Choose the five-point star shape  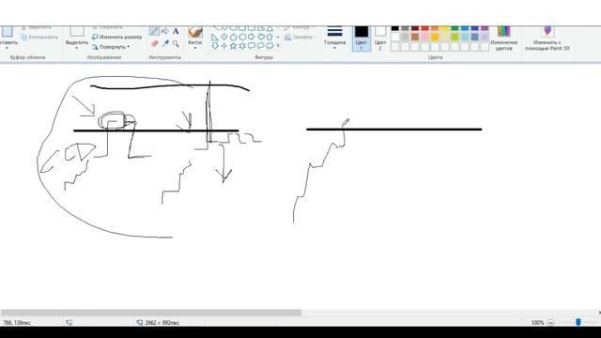(x=233, y=46)
